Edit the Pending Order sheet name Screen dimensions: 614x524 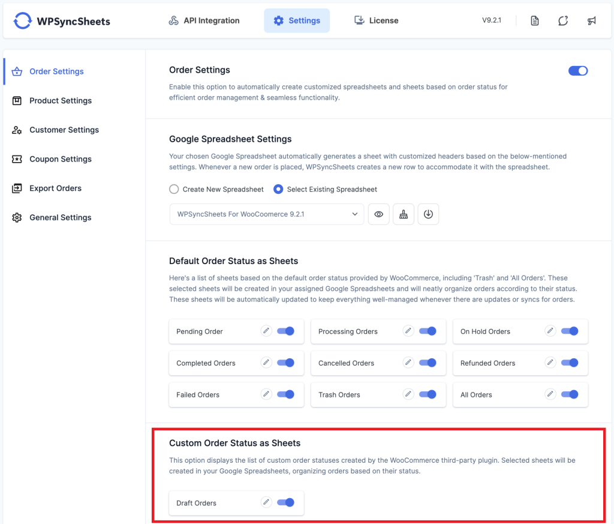point(266,331)
